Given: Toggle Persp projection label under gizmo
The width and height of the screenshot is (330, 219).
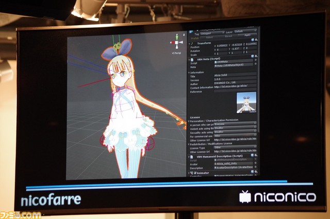Looking at the screenshot, I should [176, 53].
